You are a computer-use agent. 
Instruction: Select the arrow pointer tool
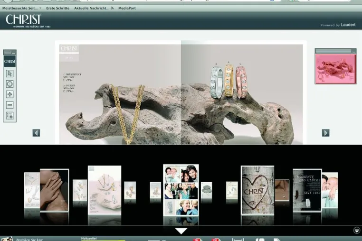pos(10,74)
